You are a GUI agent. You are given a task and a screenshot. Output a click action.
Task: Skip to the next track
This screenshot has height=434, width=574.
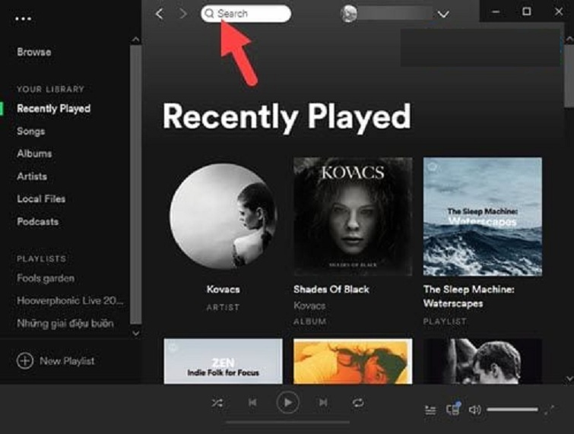click(323, 403)
